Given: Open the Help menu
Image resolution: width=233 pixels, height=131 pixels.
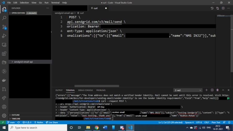Looking at the screenshot, I should click(x=64, y=3).
